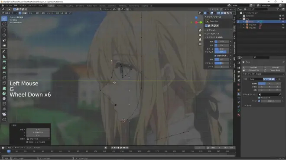Toggle camera view with the camera gizmo
The image size is (286, 160).
200,39
